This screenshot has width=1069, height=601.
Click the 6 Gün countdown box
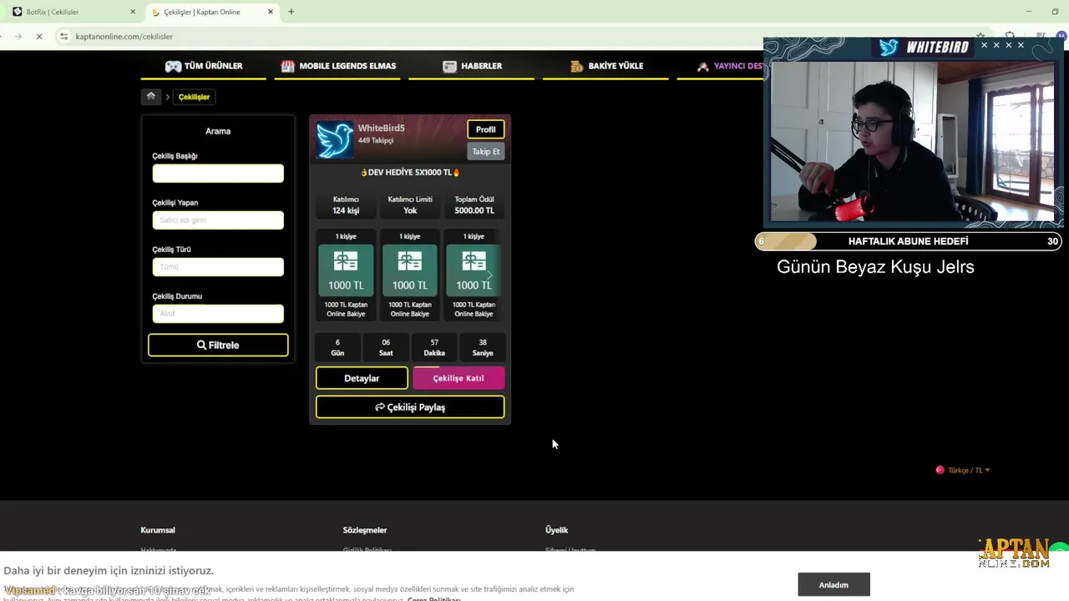point(337,347)
